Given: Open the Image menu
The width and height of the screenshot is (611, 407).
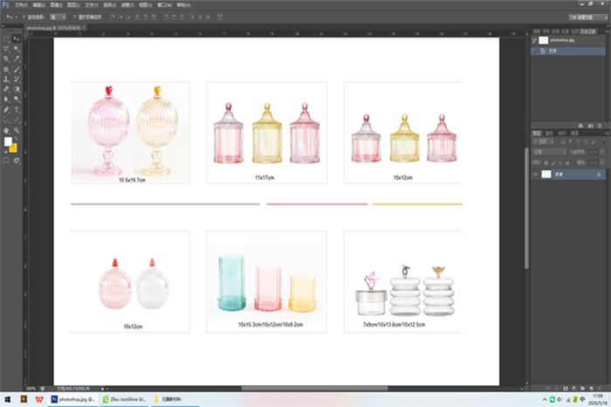Looking at the screenshot, I should click(x=56, y=5).
